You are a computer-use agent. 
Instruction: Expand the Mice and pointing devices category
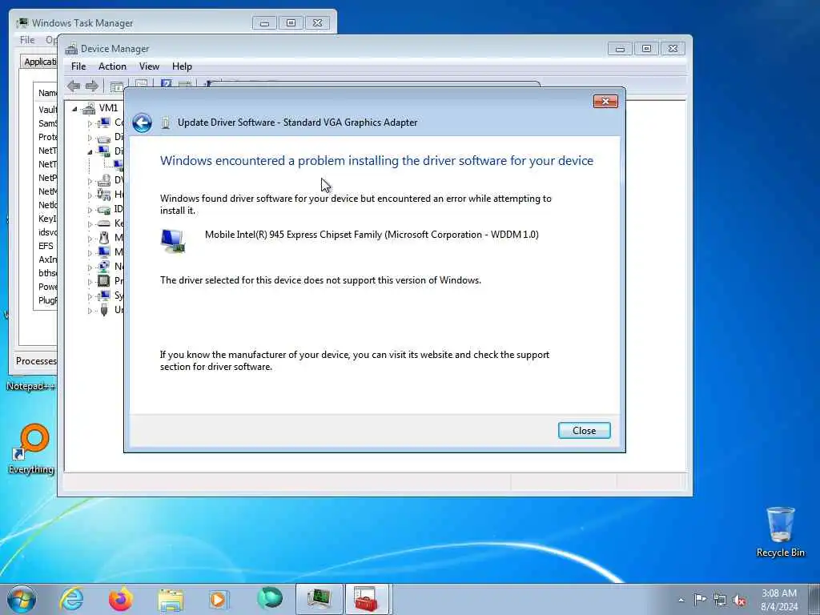[90, 239]
